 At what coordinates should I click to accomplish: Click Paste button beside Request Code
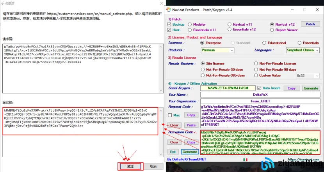[191, 125]
